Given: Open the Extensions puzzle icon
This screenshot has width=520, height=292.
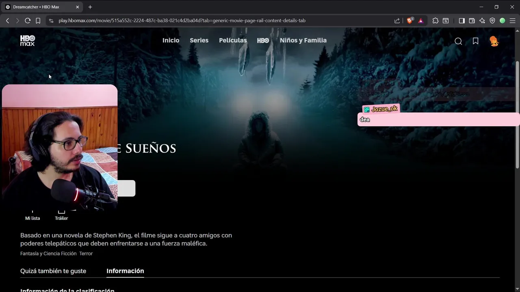Looking at the screenshot, I should tap(435, 21).
